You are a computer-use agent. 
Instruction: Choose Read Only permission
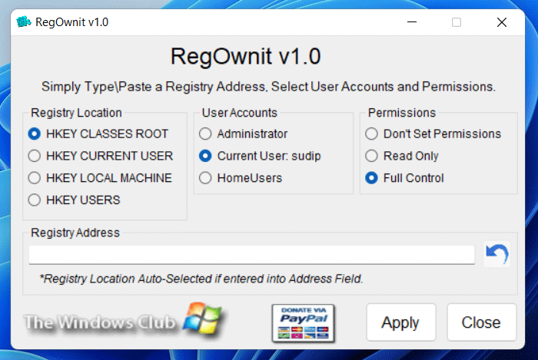point(402,156)
